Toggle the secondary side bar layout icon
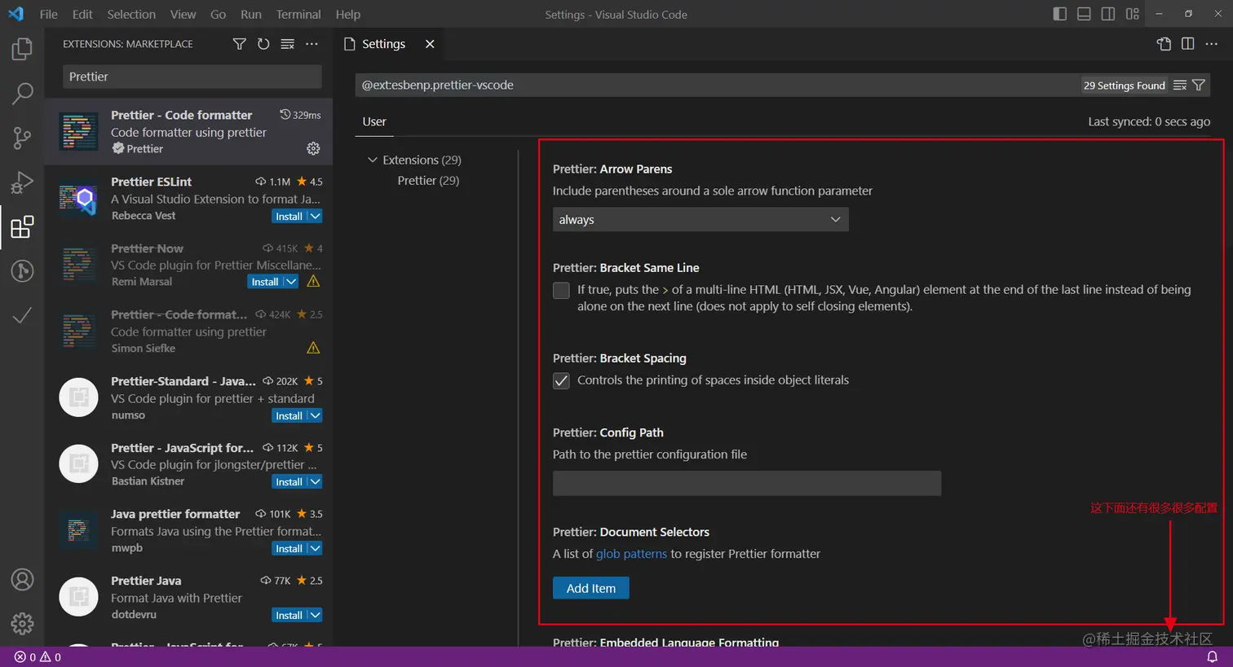Screen dimensions: 1233x667 tap(1108, 14)
